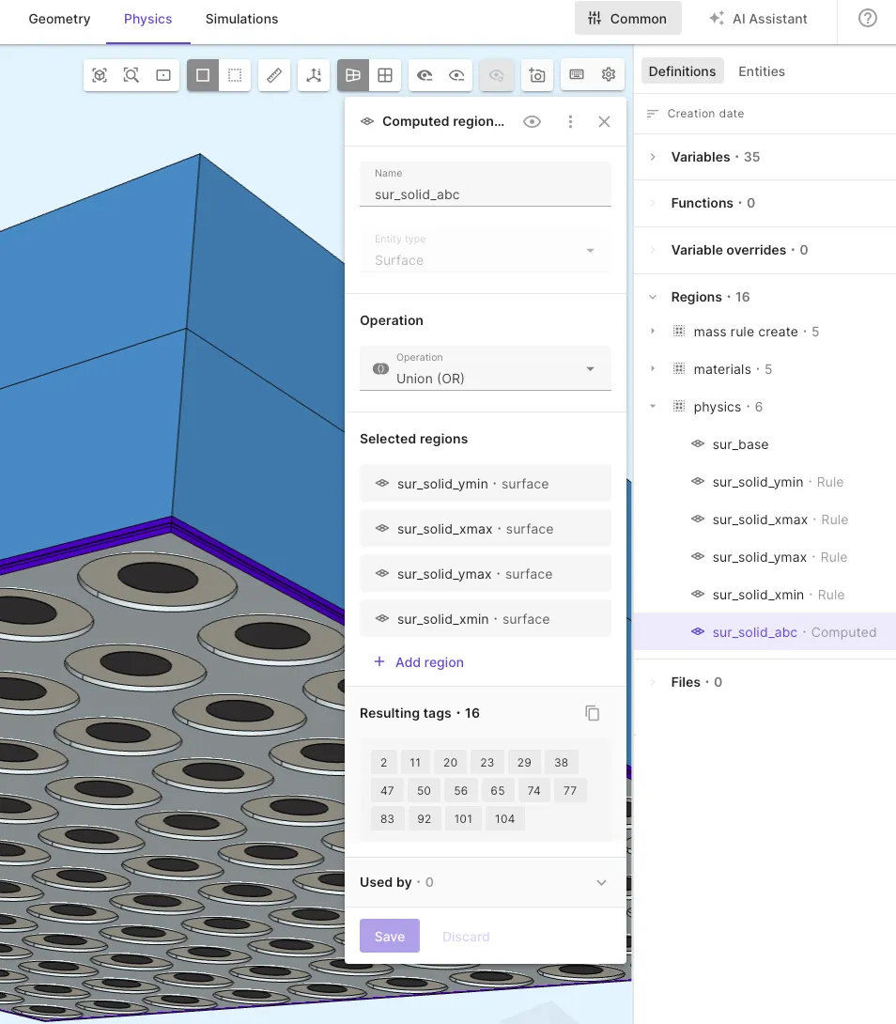
Task: Open the help question mark icon
Action: pos(867,18)
